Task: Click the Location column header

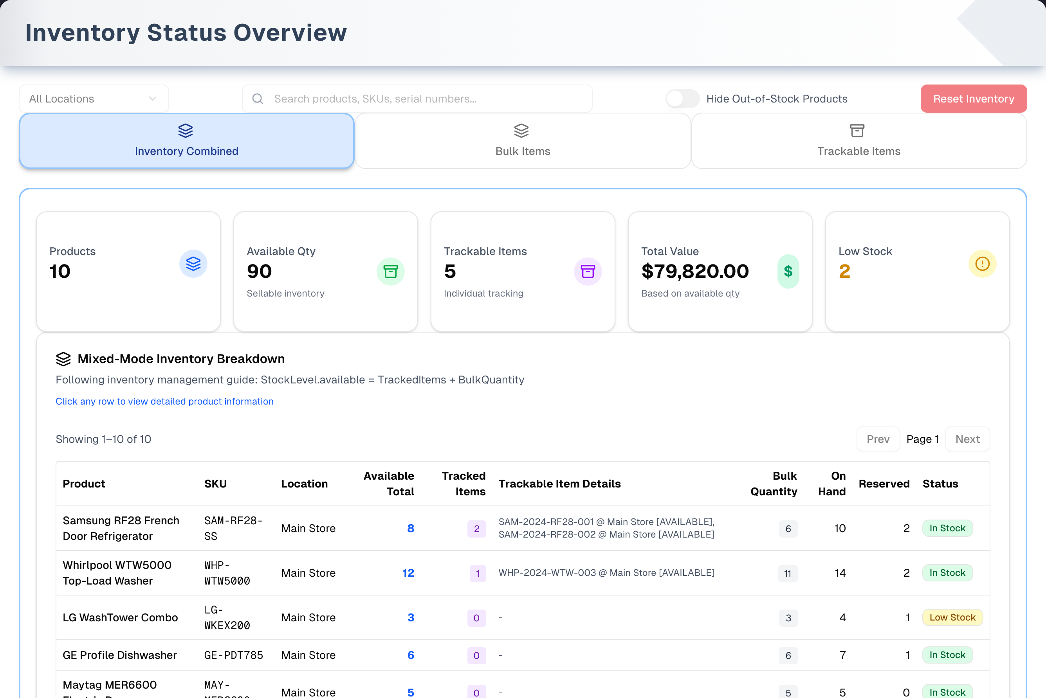Action: (x=305, y=484)
